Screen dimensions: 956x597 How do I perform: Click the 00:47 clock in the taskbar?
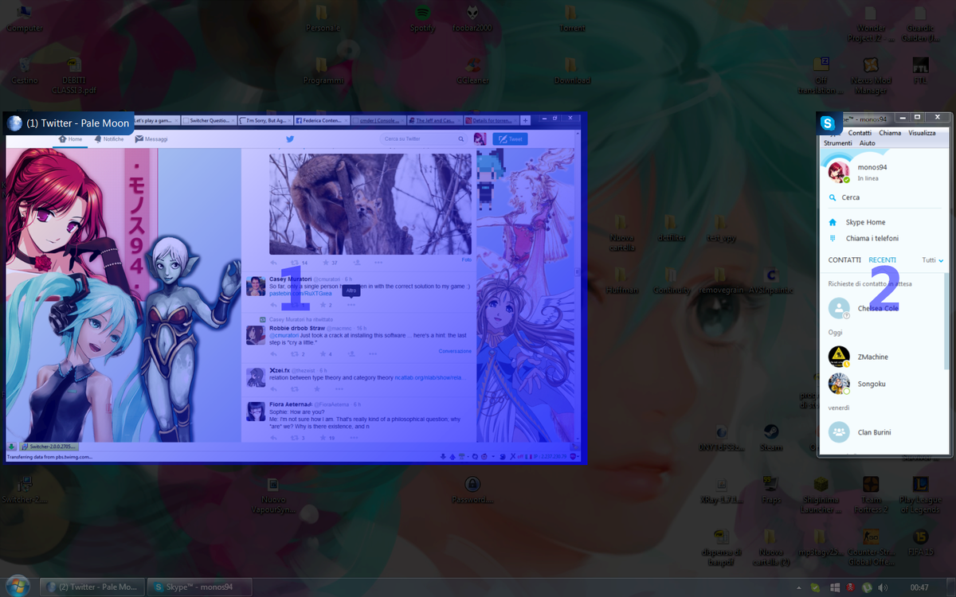pyautogui.click(x=919, y=587)
